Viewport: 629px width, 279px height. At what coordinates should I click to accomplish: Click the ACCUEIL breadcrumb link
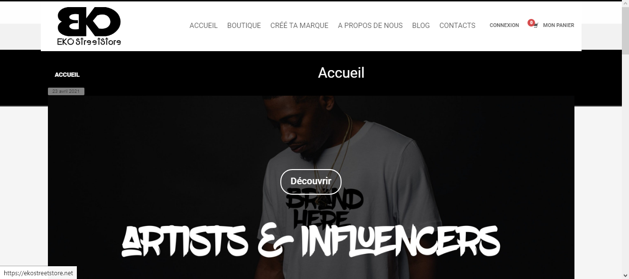coord(67,75)
